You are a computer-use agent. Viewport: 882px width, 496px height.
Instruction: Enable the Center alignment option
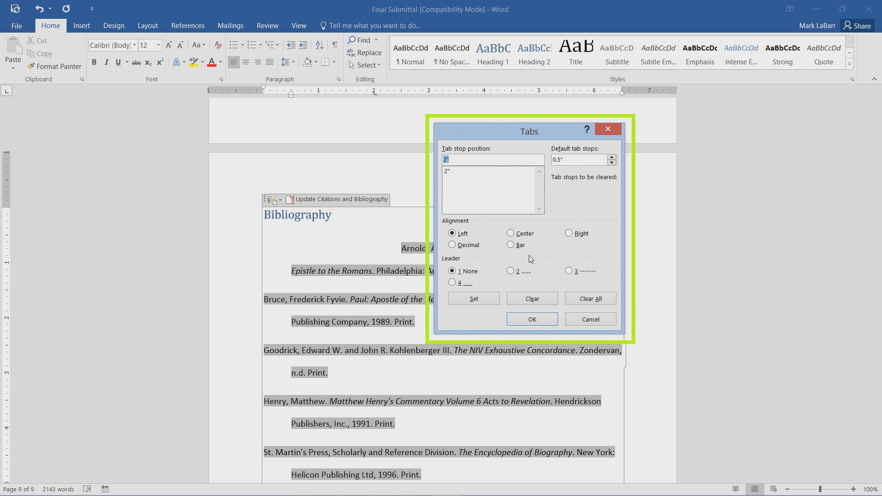pyautogui.click(x=511, y=233)
